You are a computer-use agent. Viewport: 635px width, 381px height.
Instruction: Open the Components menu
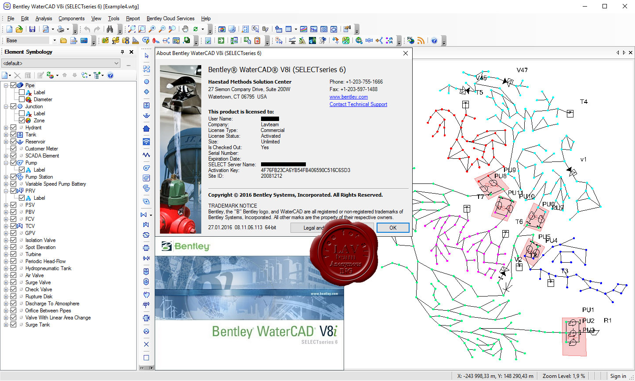71,18
